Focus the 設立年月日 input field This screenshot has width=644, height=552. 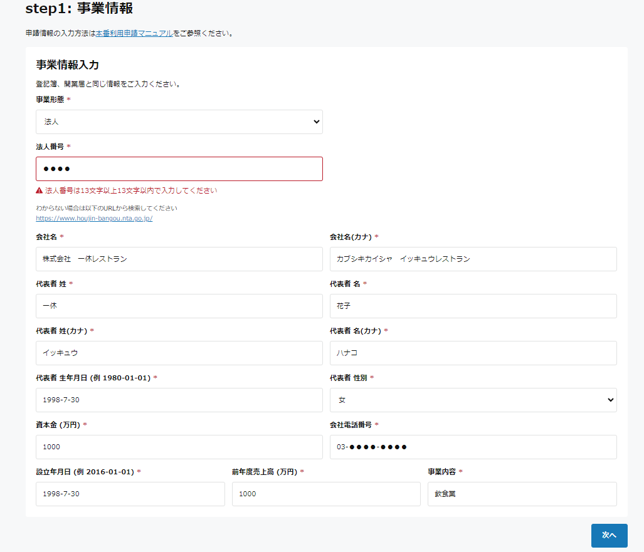[130, 494]
